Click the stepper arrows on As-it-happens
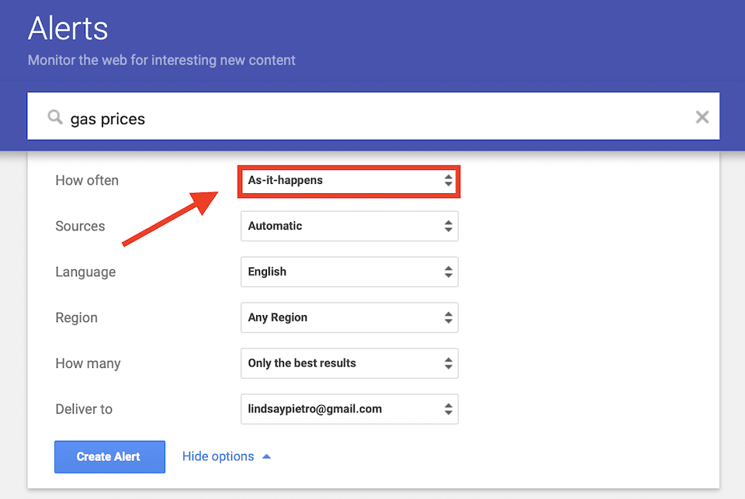The image size is (745, 499). (448, 181)
